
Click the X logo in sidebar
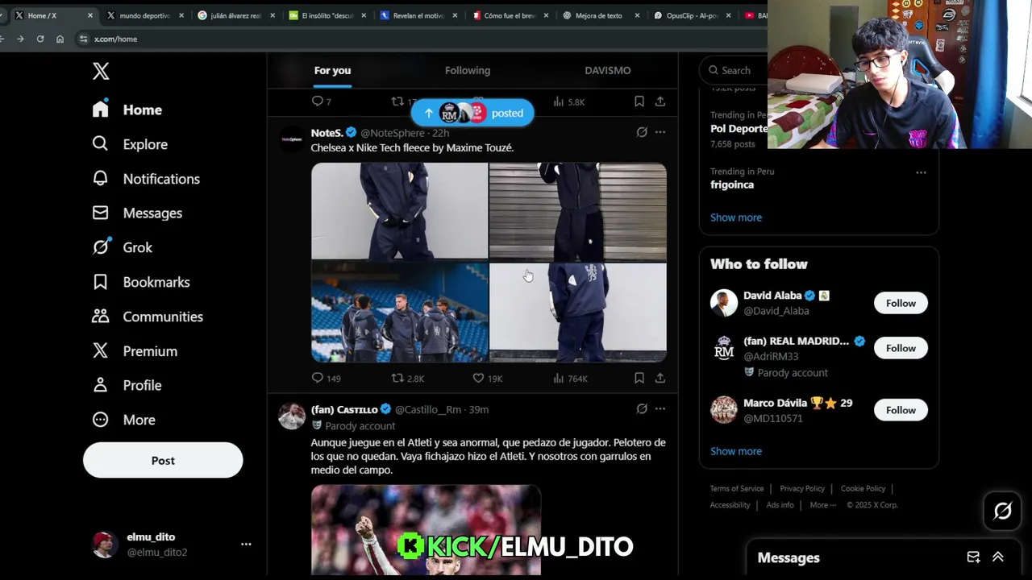(x=101, y=71)
